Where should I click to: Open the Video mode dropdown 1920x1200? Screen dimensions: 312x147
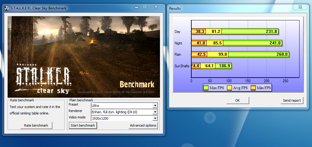coord(124,119)
